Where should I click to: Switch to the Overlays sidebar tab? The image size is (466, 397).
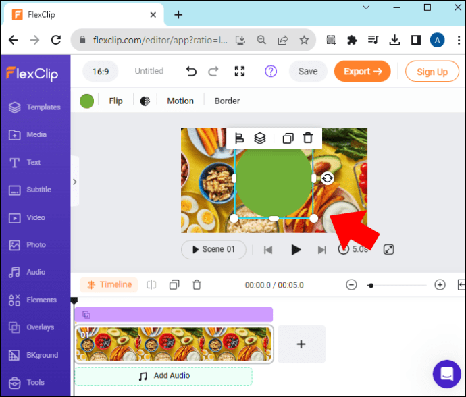pyautogui.click(x=32, y=327)
